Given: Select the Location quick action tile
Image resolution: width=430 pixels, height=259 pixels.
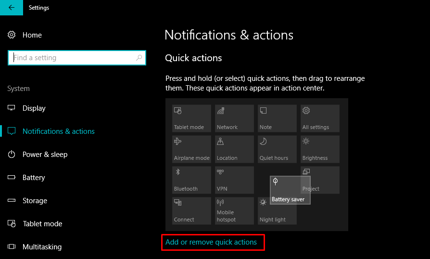Looking at the screenshot, I should [234, 149].
